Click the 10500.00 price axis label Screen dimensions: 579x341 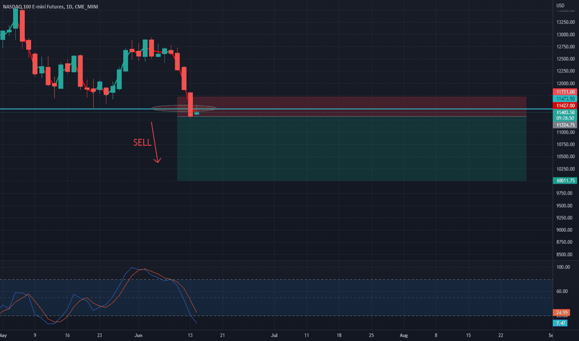565,156
